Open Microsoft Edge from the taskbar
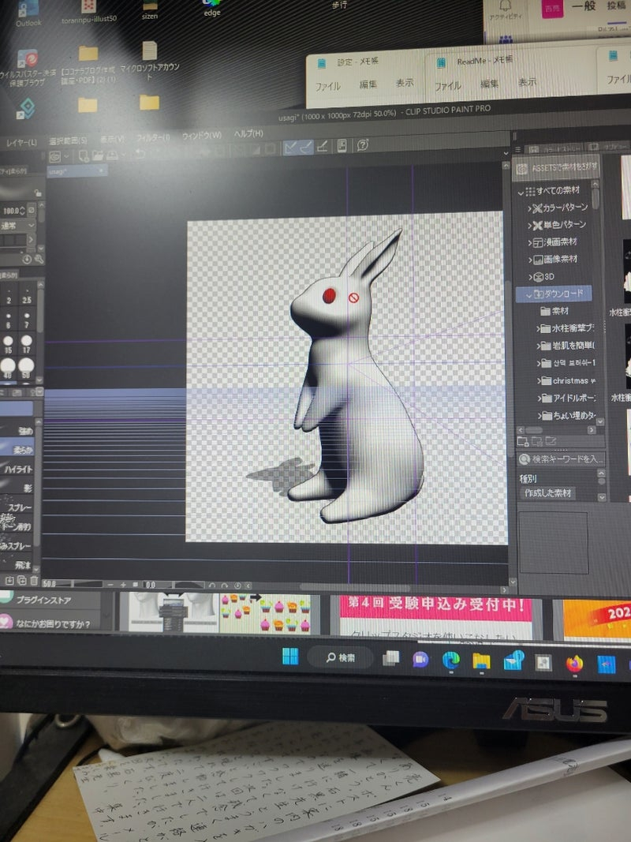Image resolution: width=631 pixels, height=842 pixels. (x=450, y=660)
